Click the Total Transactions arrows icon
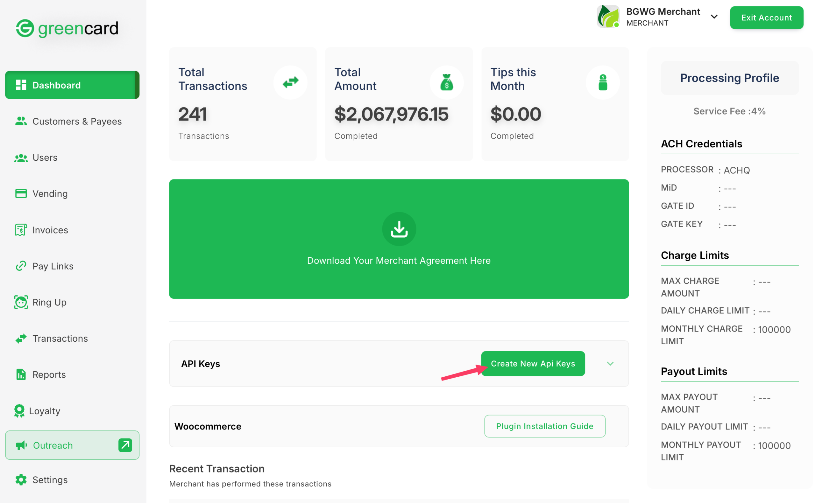Image resolution: width=815 pixels, height=503 pixels. tap(290, 82)
